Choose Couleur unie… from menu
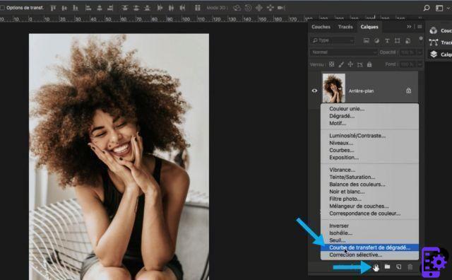 (369, 109)
